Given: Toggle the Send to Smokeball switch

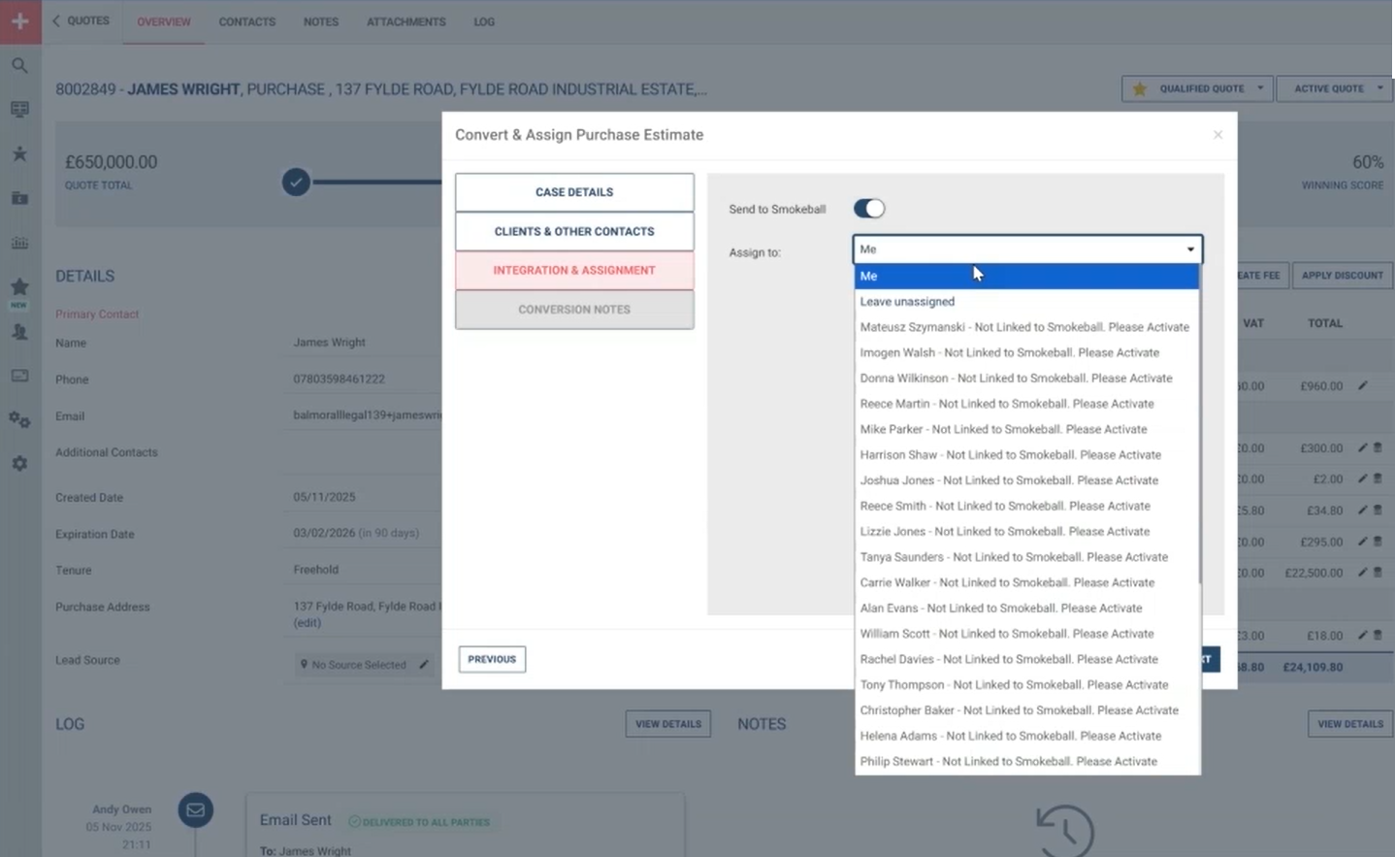Looking at the screenshot, I should [869, 209].
